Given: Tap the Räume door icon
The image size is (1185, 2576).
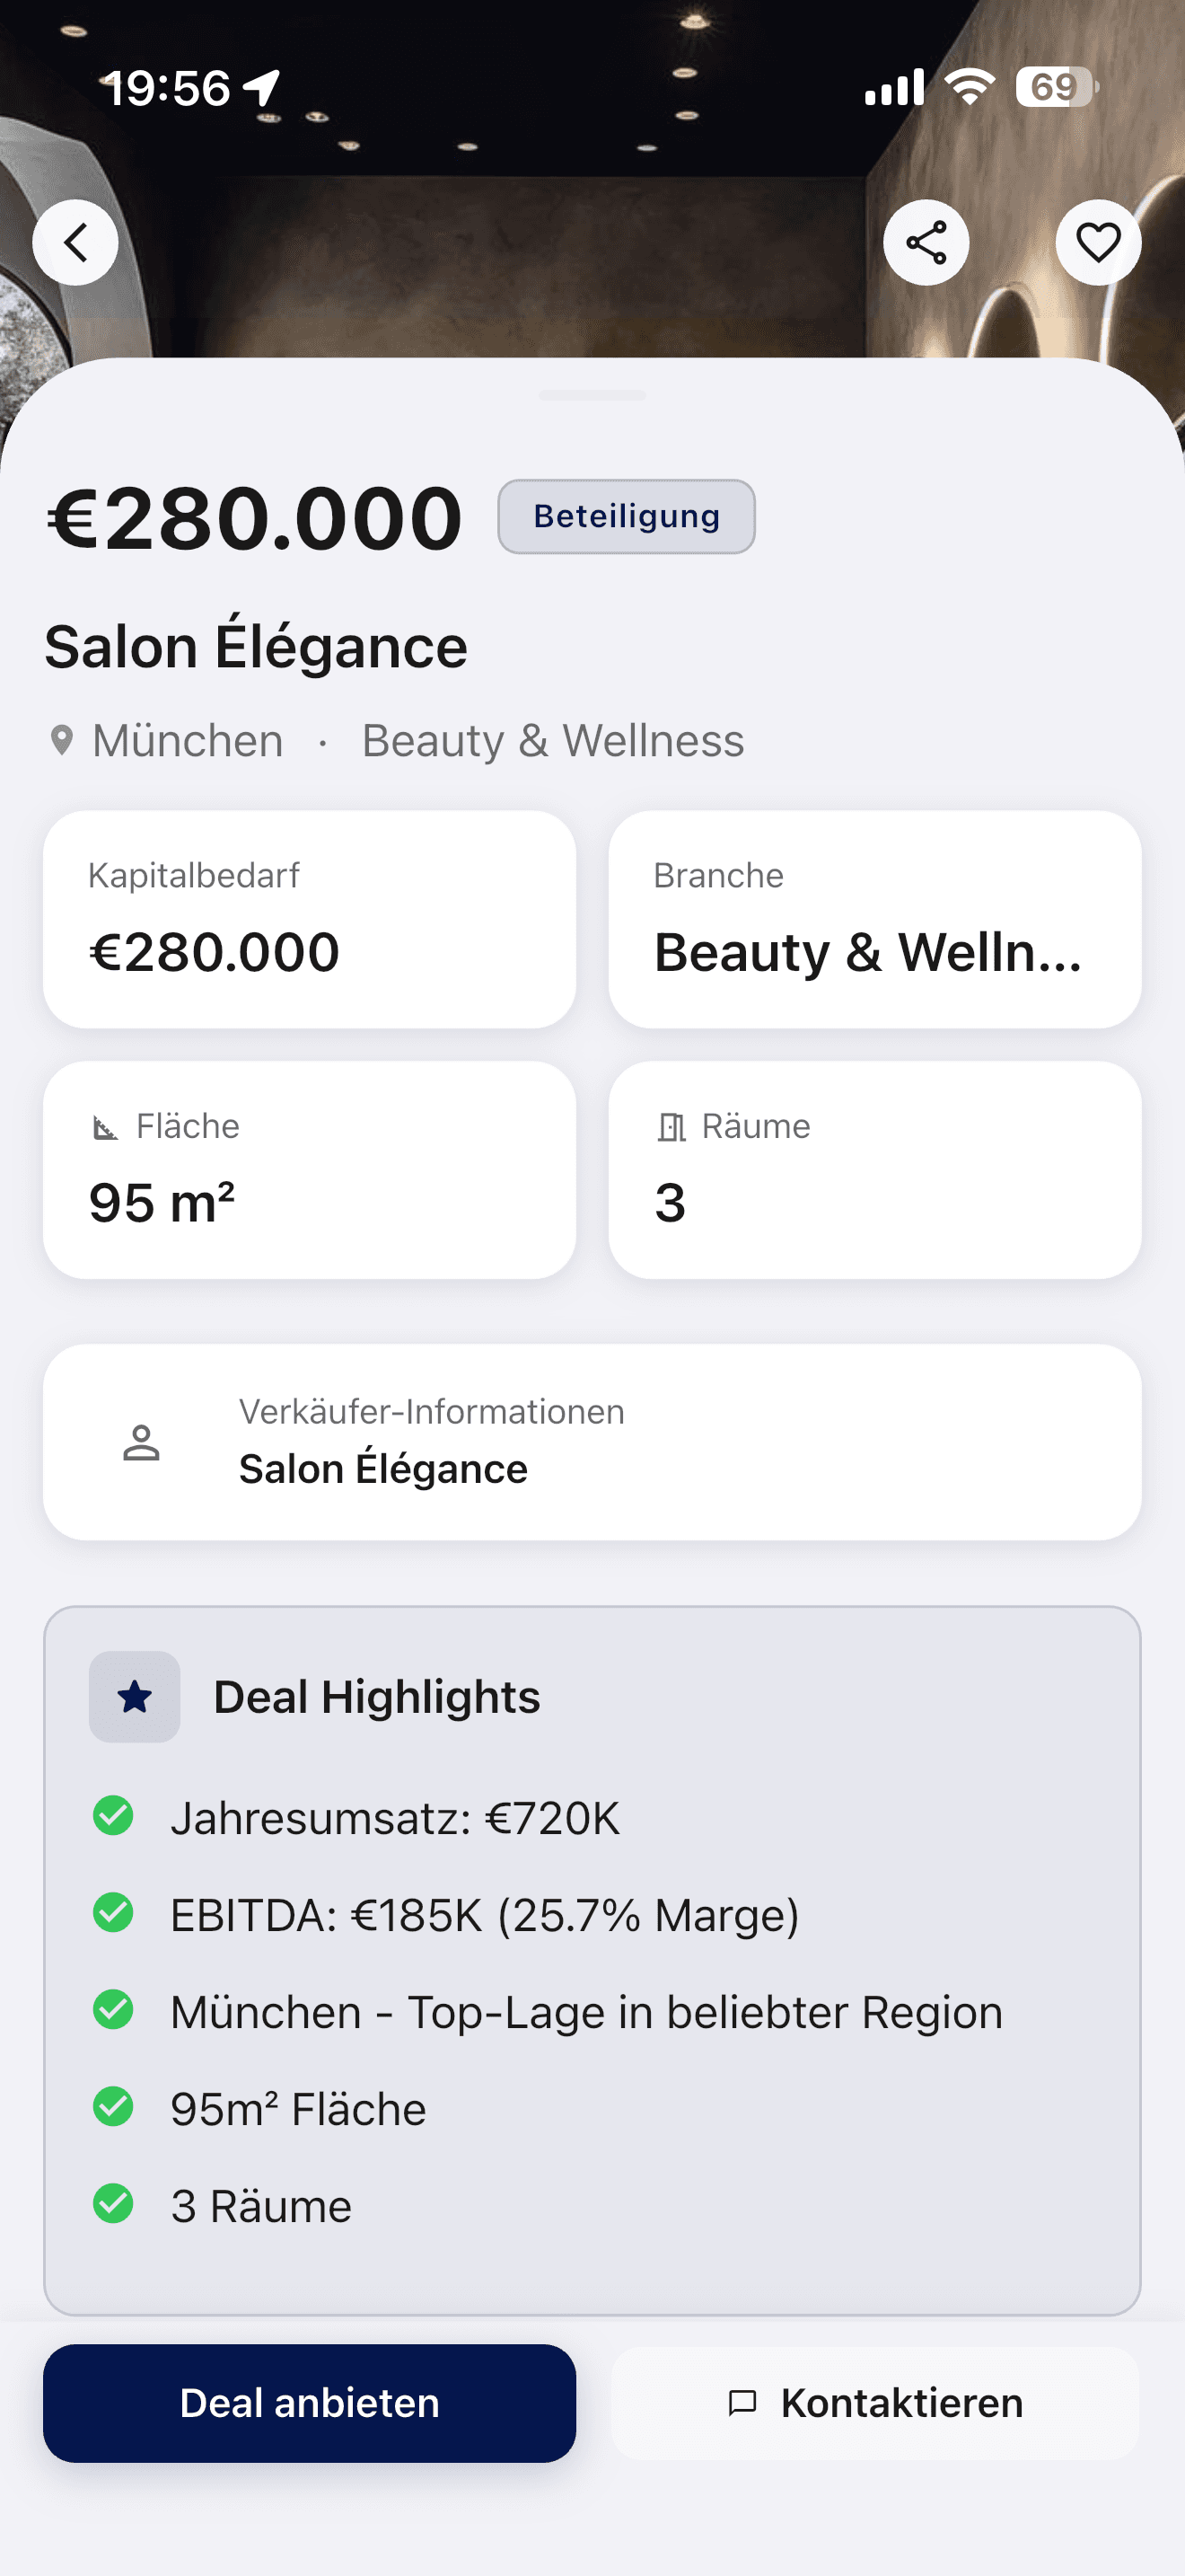Looking at the screenshot, I should point(671,1128).
